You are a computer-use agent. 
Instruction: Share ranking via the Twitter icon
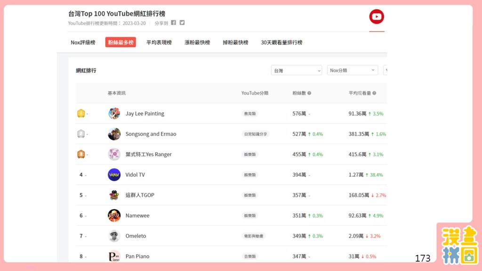(182, 23)
